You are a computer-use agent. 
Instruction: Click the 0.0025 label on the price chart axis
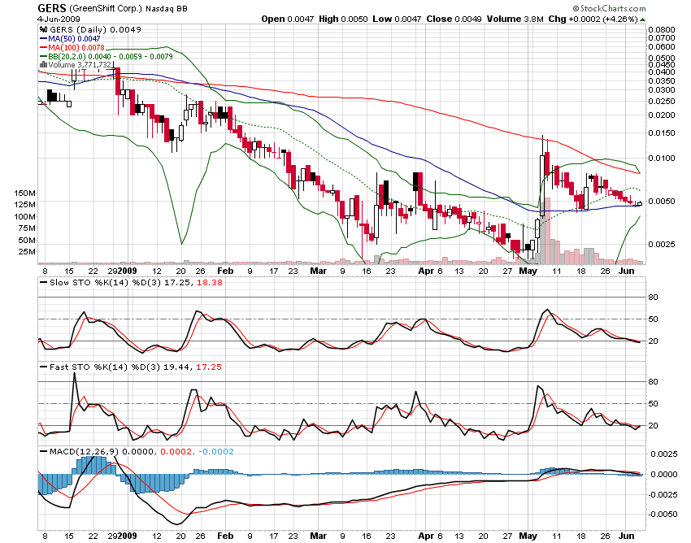(662, 244)
